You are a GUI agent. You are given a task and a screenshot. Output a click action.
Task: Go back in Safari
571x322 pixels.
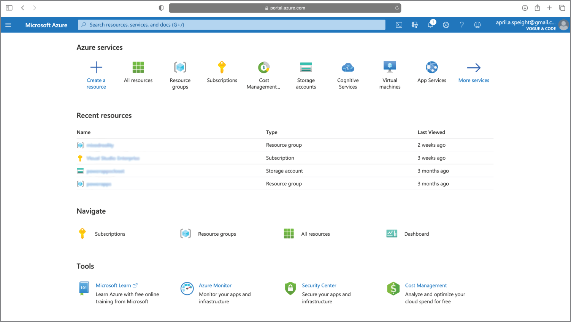[23, 8]
